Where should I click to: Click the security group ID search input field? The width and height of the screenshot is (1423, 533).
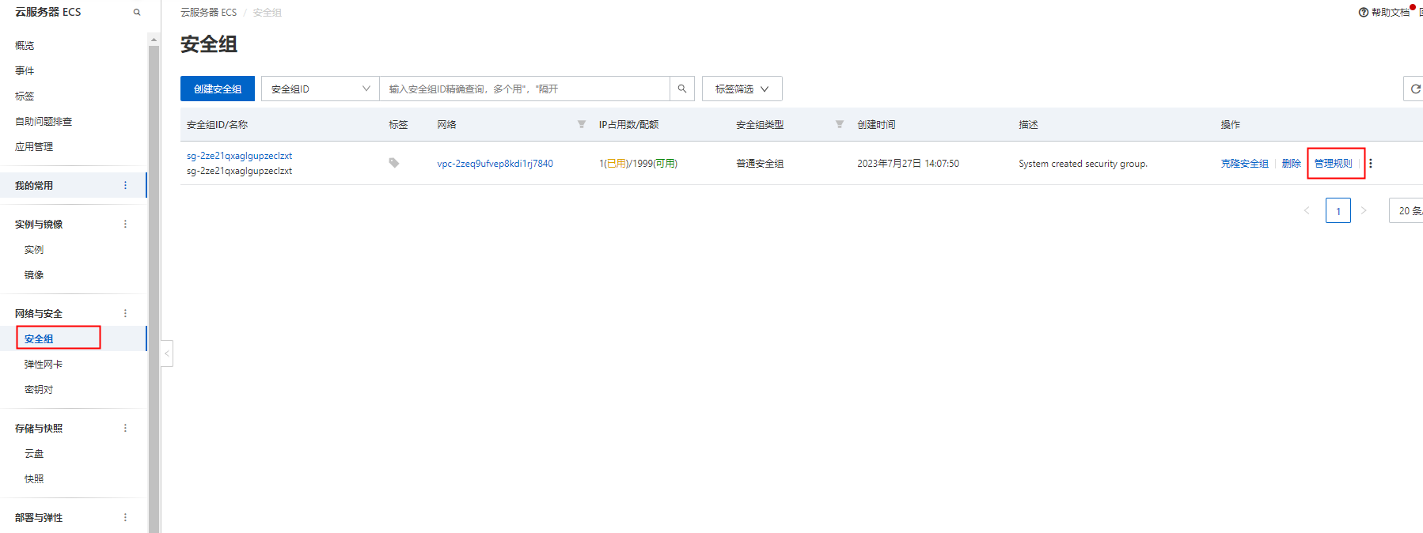coord(524,89)
